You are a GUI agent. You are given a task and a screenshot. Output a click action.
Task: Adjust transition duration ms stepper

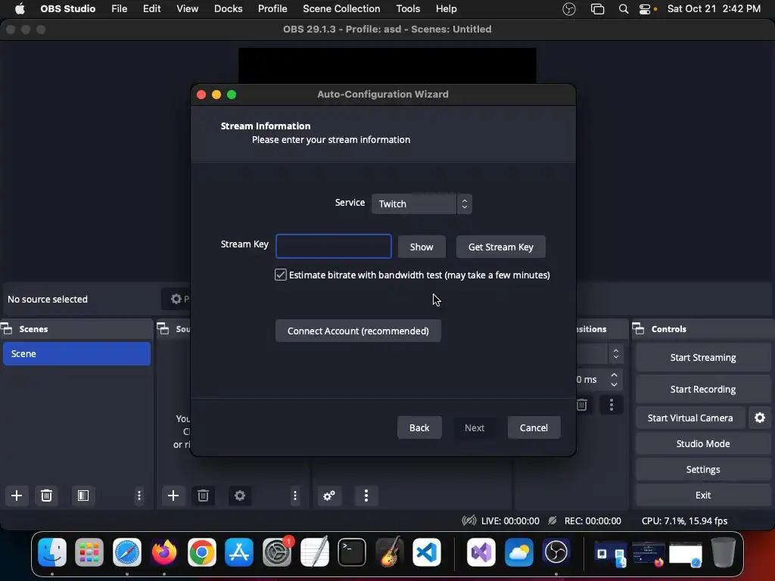[x=614, y=380]
